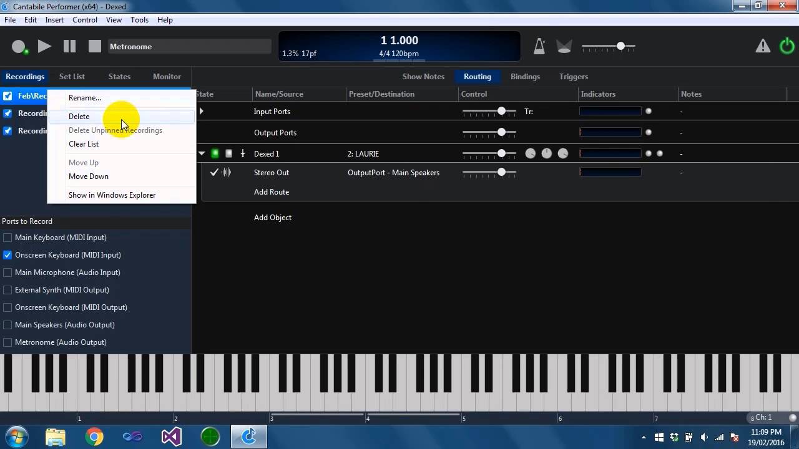The height and width of the screenshot is (449, 799).
Task: Check Main Speakers (Audio Output) port
Action: point(7,325)
